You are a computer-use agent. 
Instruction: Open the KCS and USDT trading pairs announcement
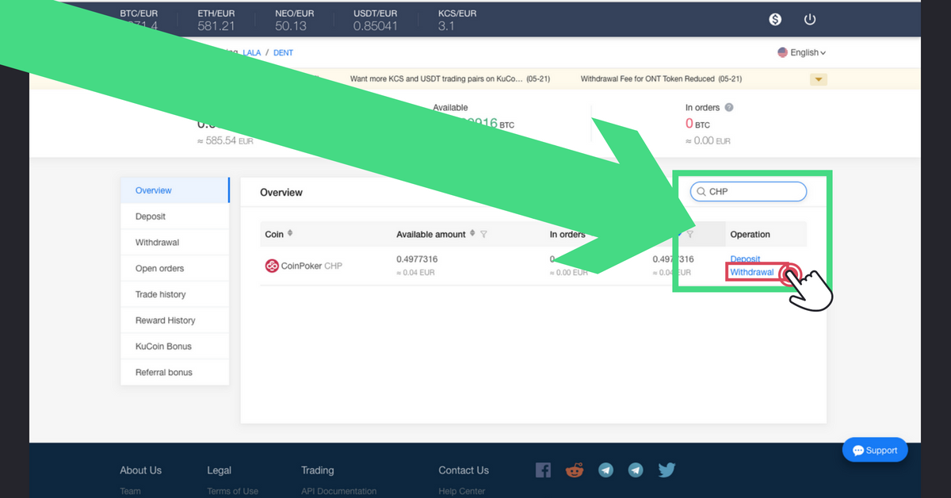tap(450, 79)
